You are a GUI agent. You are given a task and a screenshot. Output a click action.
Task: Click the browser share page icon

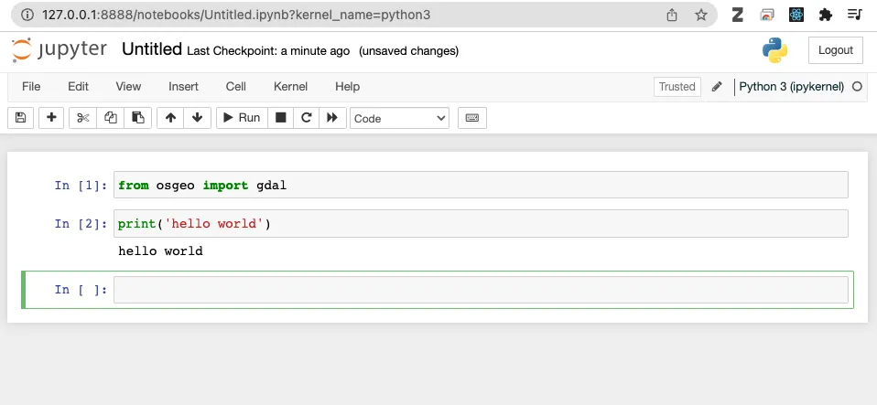point(672,15)
